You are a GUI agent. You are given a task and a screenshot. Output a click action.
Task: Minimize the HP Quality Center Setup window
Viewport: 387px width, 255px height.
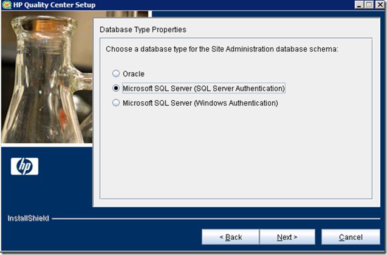tap(359, 5)
